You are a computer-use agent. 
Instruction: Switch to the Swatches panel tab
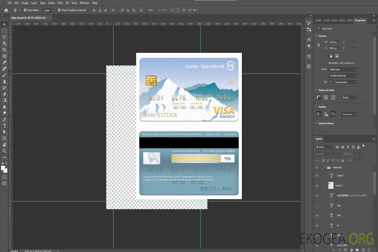318,20
